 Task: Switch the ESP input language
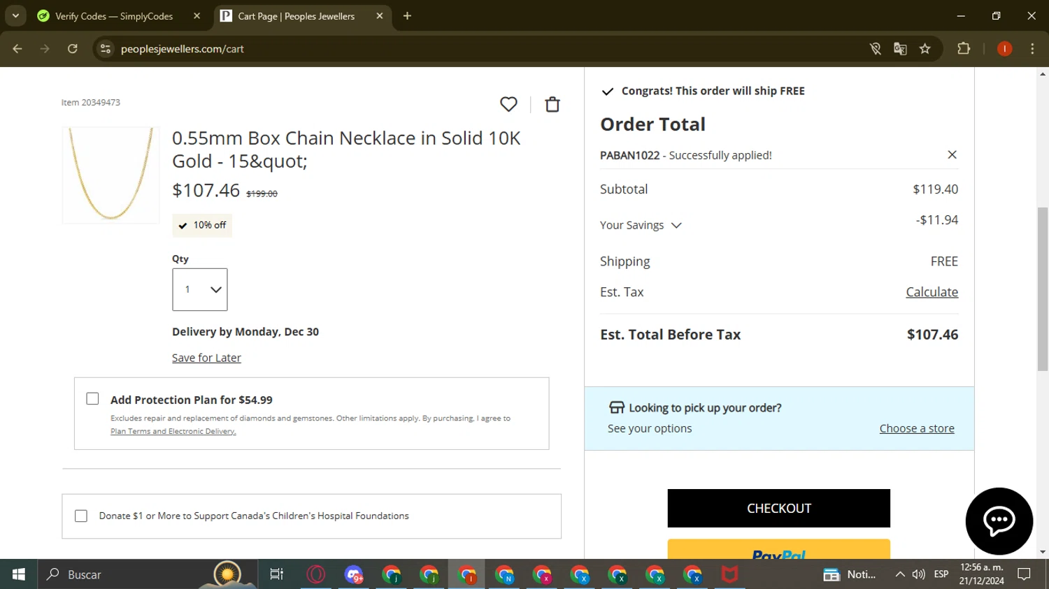[x=941, y=574]
